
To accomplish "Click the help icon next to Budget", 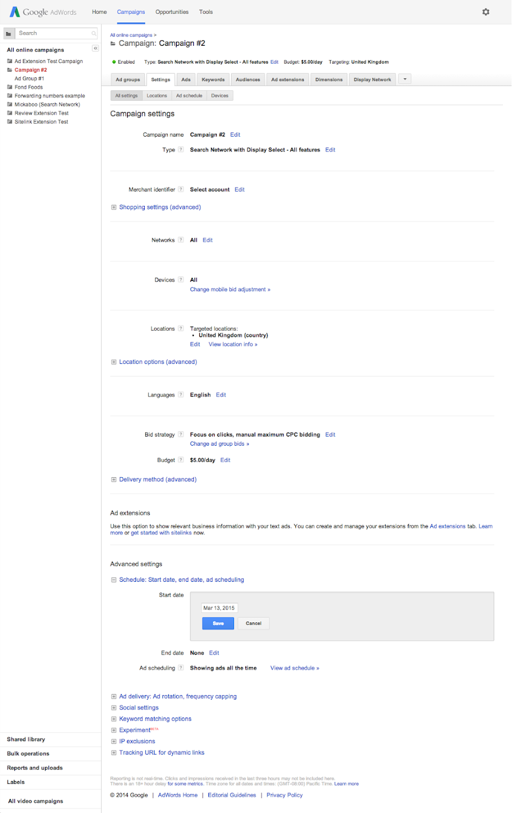I will click(x=181, y=460).
